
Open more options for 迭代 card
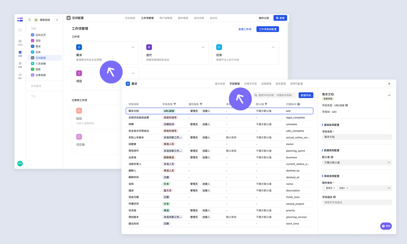pyautogui.click(x=203, y=47)
